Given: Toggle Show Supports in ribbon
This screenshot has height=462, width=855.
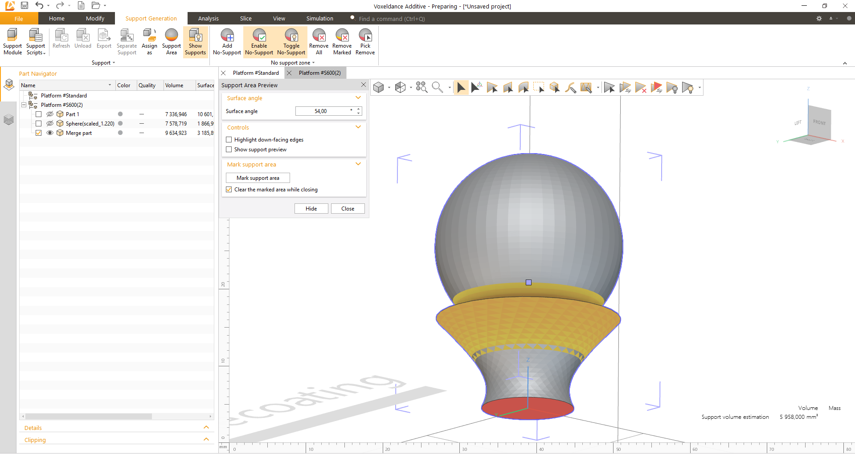Looking at the screenshot, I should tap(195, 41).
